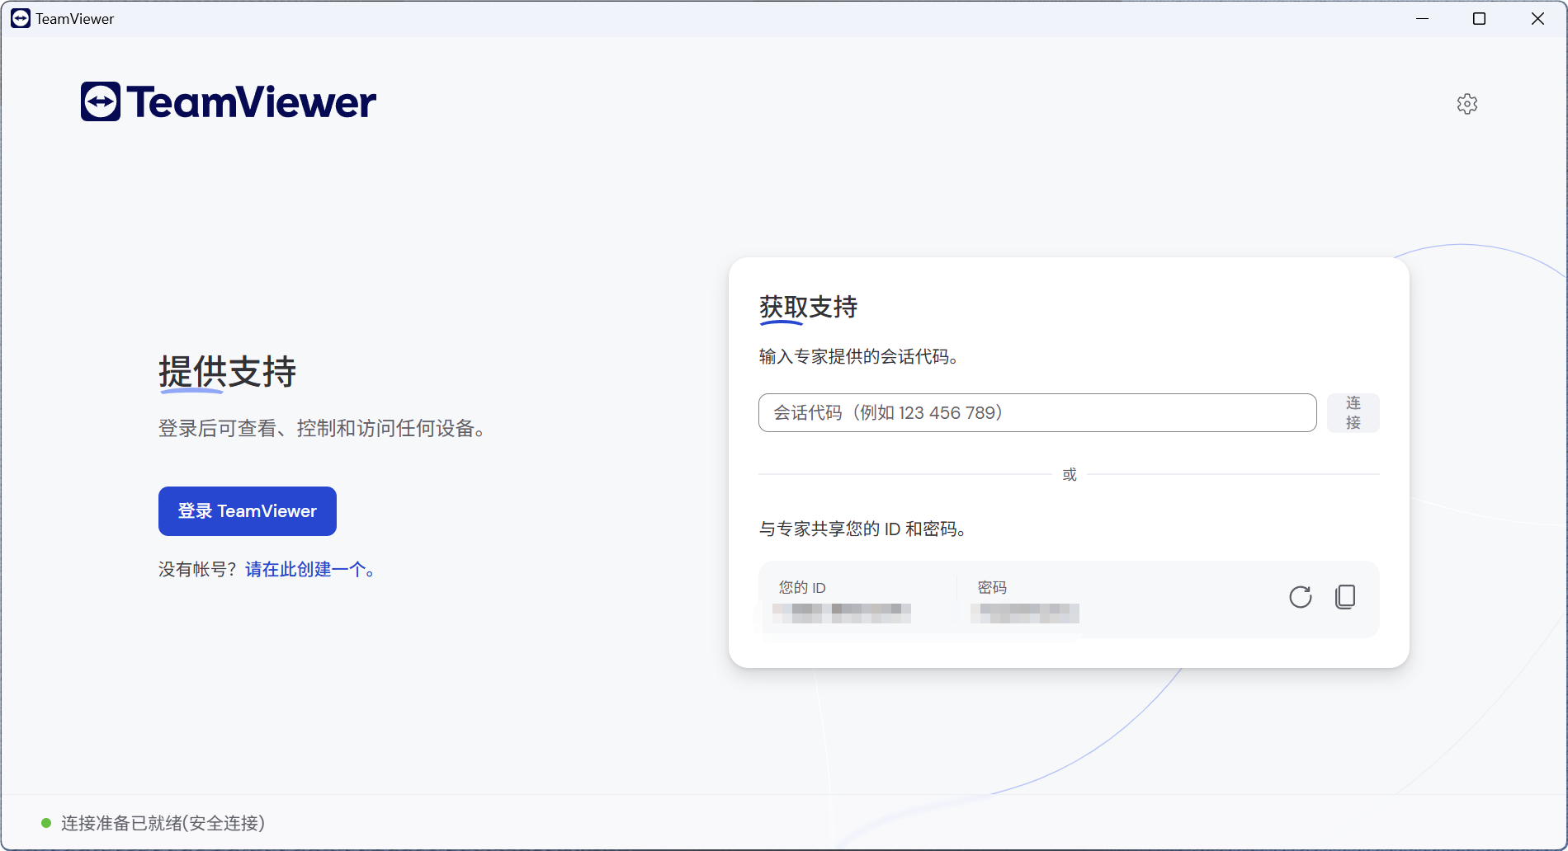
Task: Click the 您的 ID label
Action: [802, 588]
